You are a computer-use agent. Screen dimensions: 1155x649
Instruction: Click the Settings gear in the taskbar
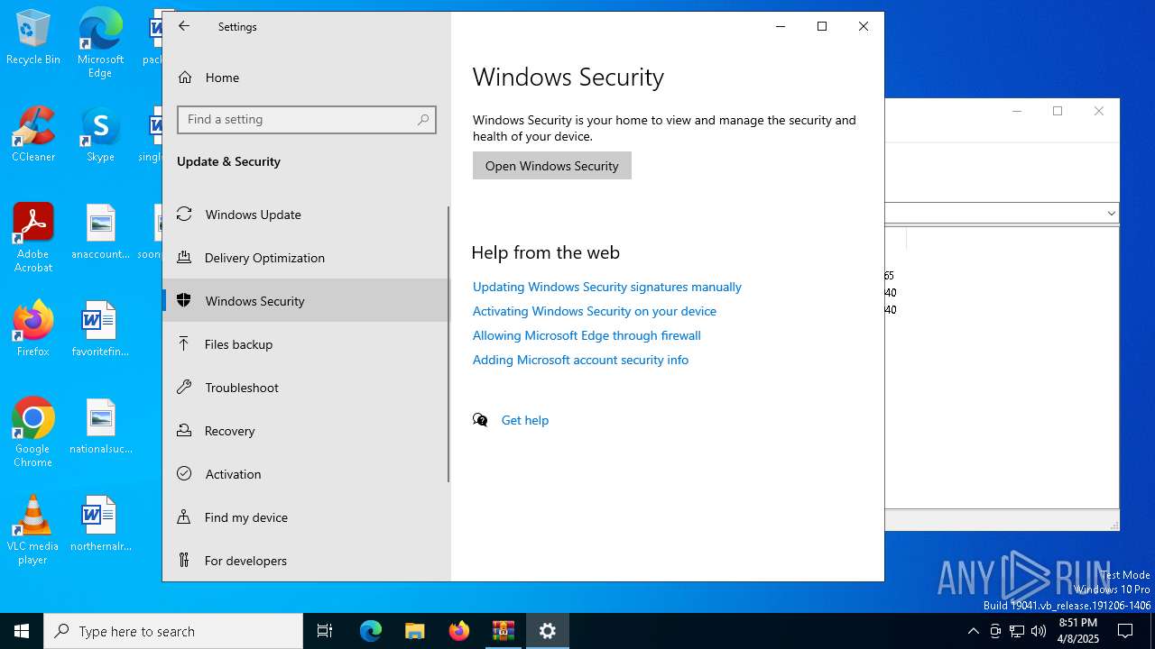[548, 631]
